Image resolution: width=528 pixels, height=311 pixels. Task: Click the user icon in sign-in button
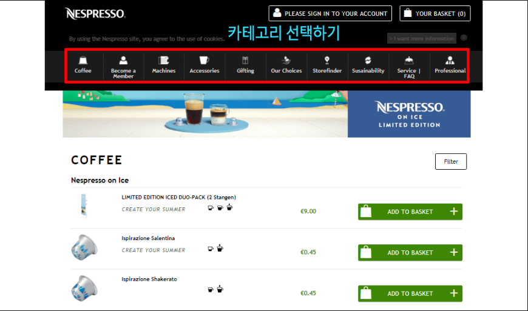coord(277,13)
